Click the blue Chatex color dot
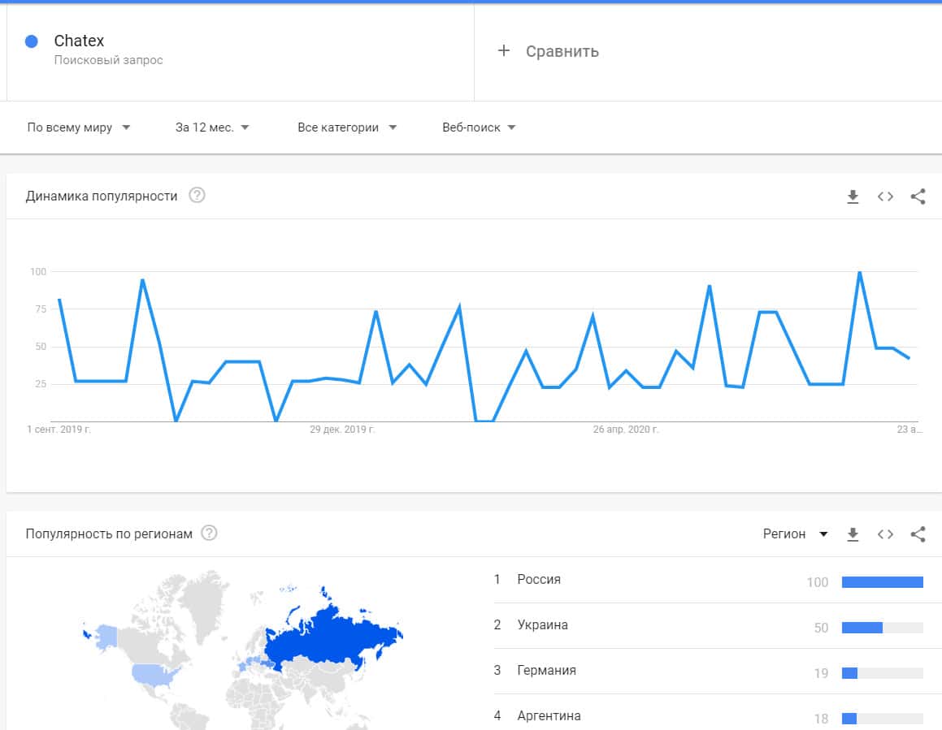 (x=32, y=41)
